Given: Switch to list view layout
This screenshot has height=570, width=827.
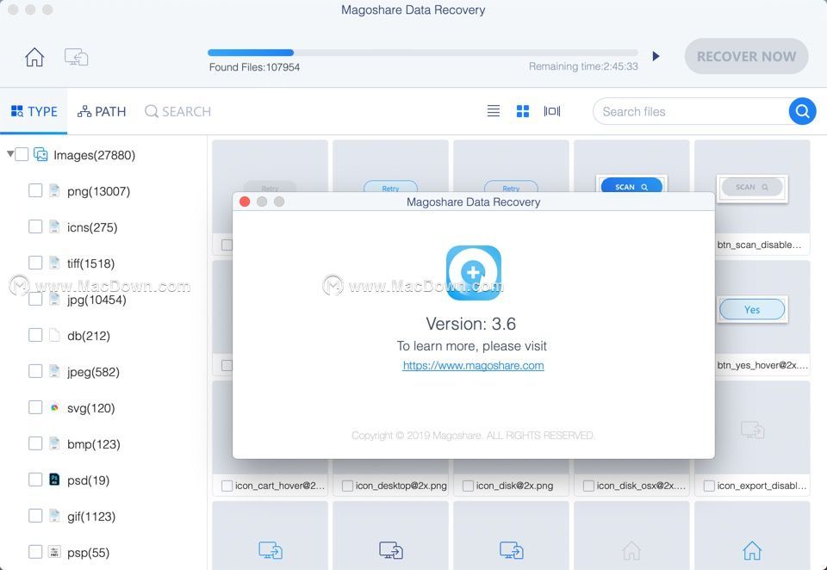Looking at the screenshot, I should (493, 111).
